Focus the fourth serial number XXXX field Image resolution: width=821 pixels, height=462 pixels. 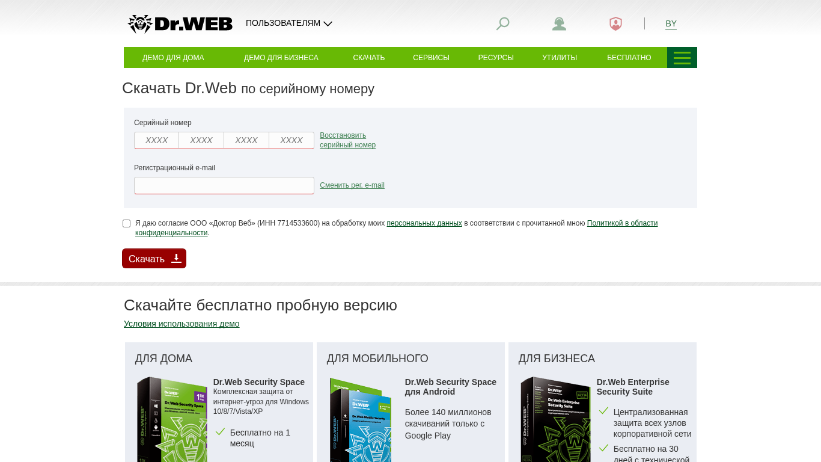pyautogui.click(x=291, y=140)
